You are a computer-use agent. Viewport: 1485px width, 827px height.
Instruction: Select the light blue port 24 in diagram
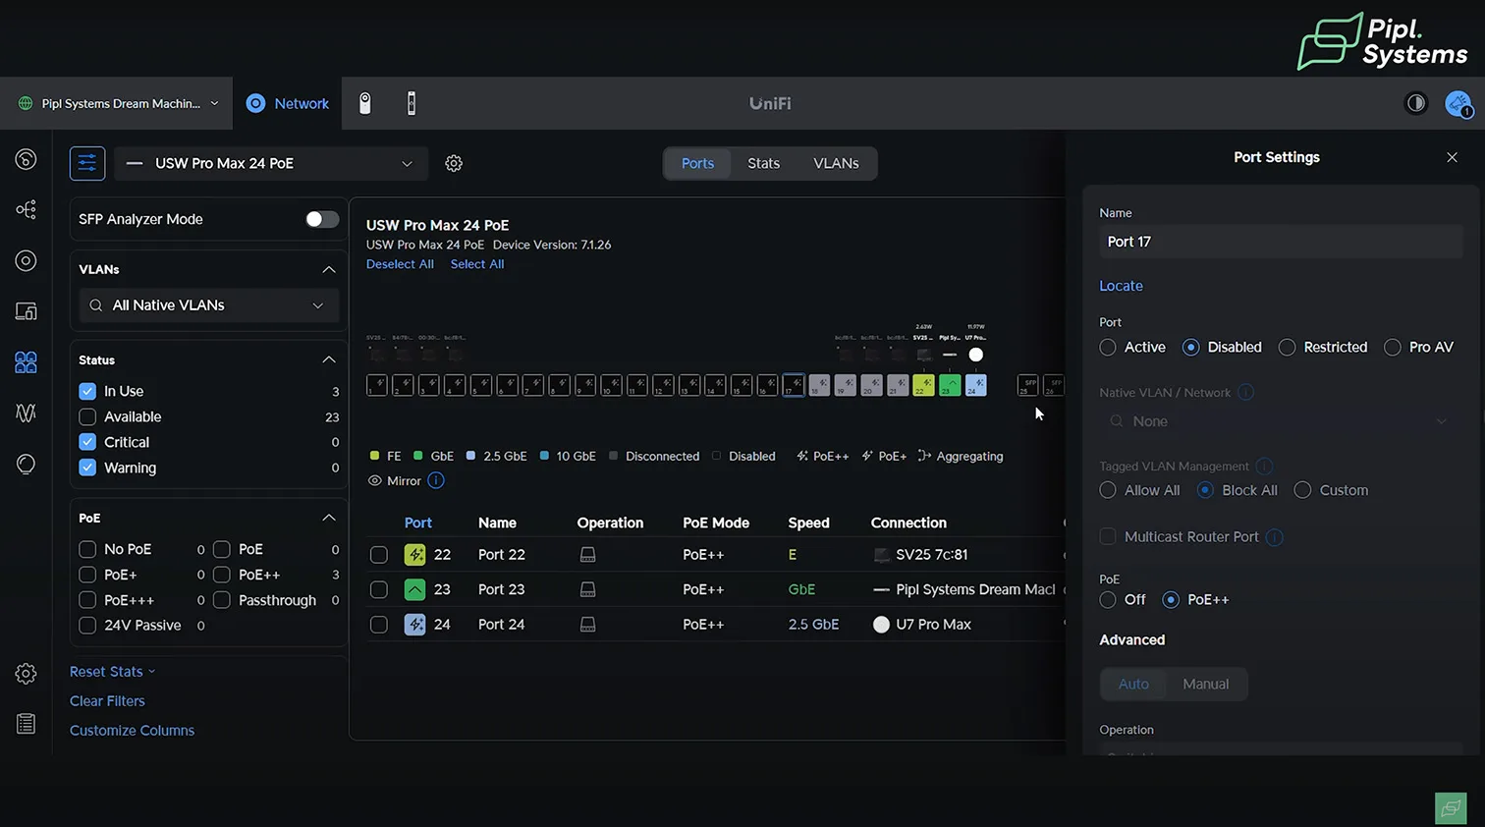coord(975,385)
